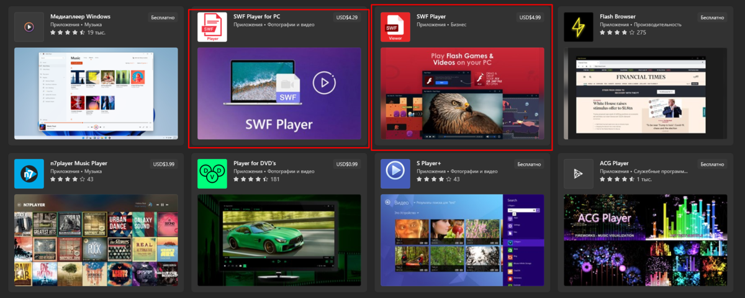This screenshot has width=745, height=298.
Task: Click Приложения • Бизнес category text
Action: (440, 24)
